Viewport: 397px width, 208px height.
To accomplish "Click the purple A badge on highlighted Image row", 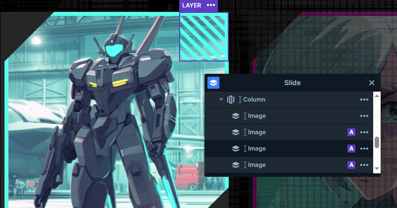I will [x=351, y=149].
